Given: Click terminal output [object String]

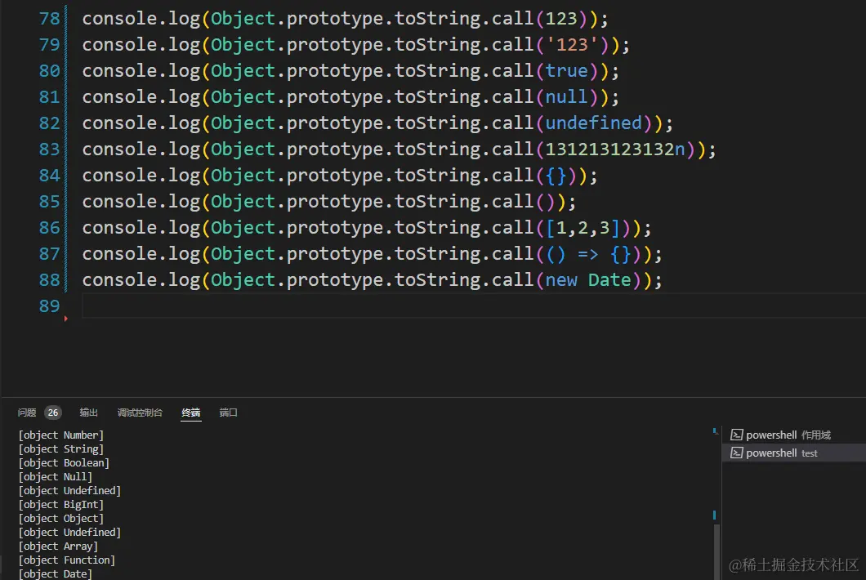Looking at the screenshot, I should [60, 449].
